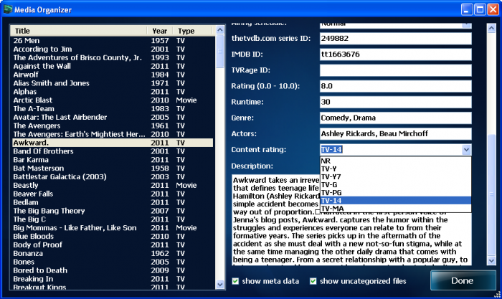Collapse the Content rating dropdown arrow
The height and width of the screenshot is (299, 502).
point(466,149)
